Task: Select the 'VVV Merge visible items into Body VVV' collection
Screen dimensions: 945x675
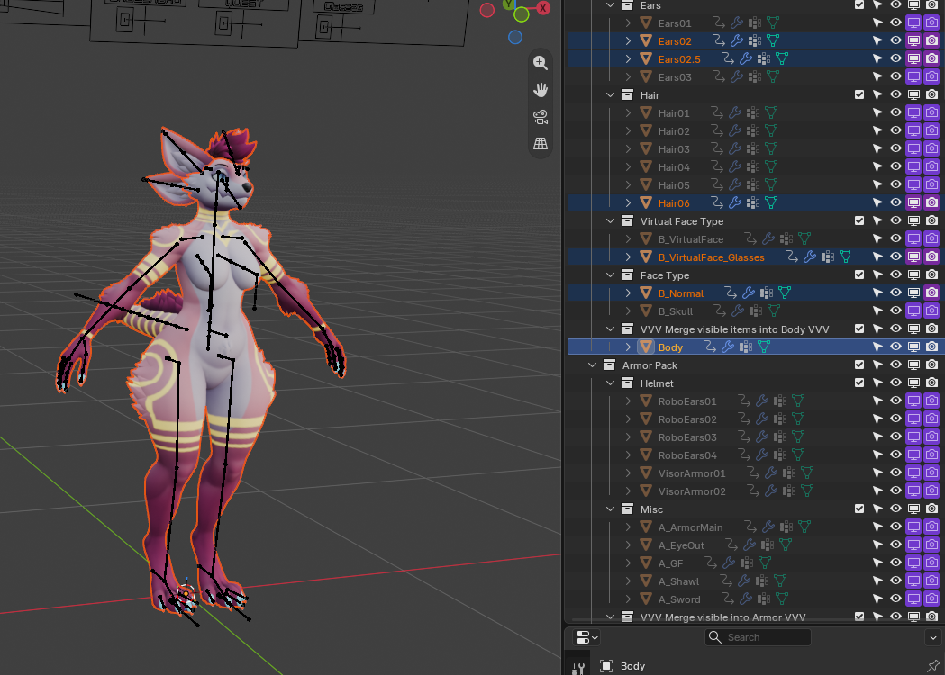Action: pos(734,328)
